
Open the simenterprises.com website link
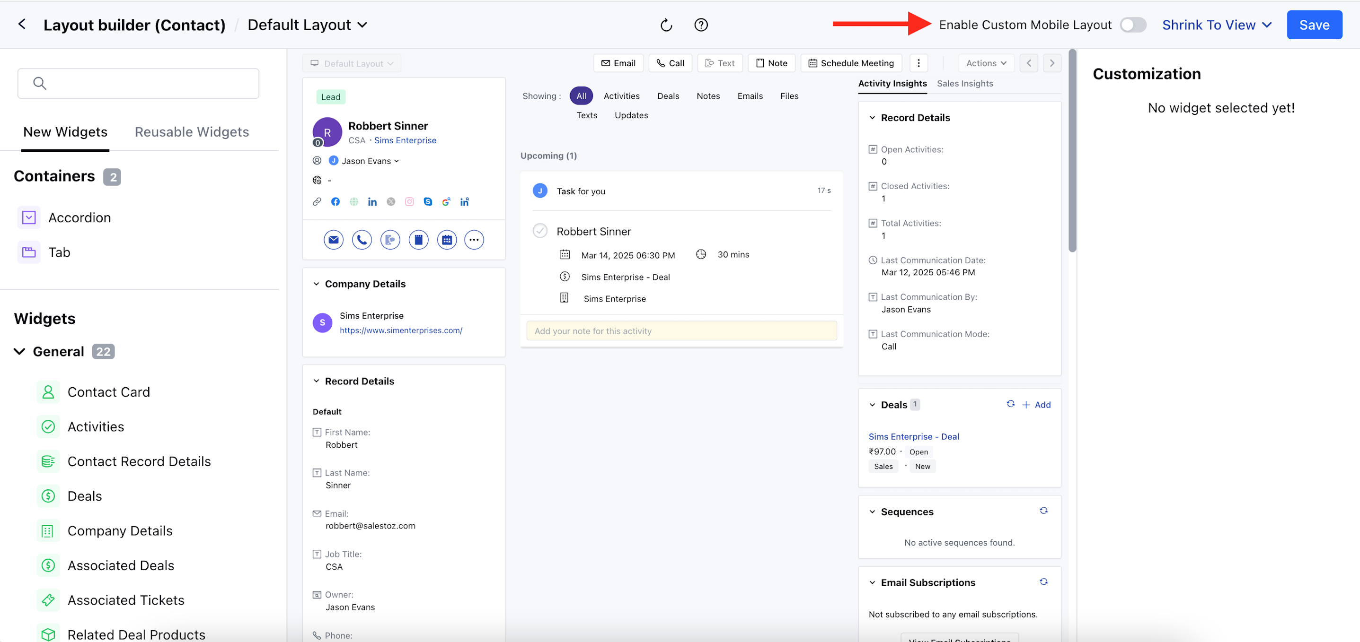(401, 330)
